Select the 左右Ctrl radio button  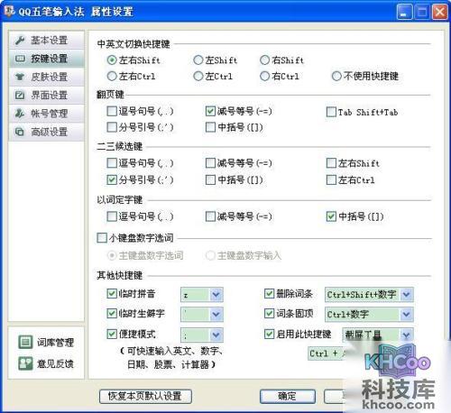[112, 76]
